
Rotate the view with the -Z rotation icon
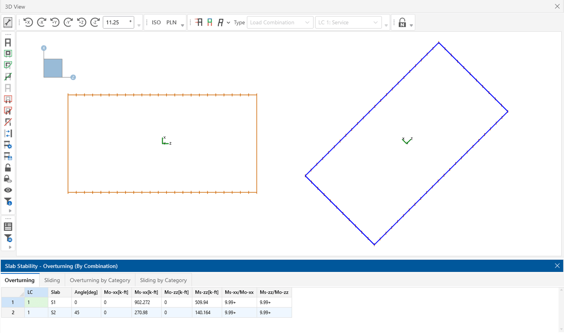95,22
